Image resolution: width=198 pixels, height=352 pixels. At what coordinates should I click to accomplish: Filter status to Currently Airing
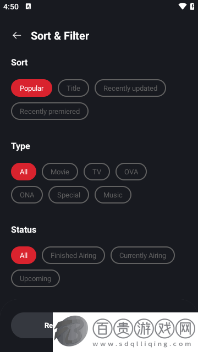tap(142, 255)
